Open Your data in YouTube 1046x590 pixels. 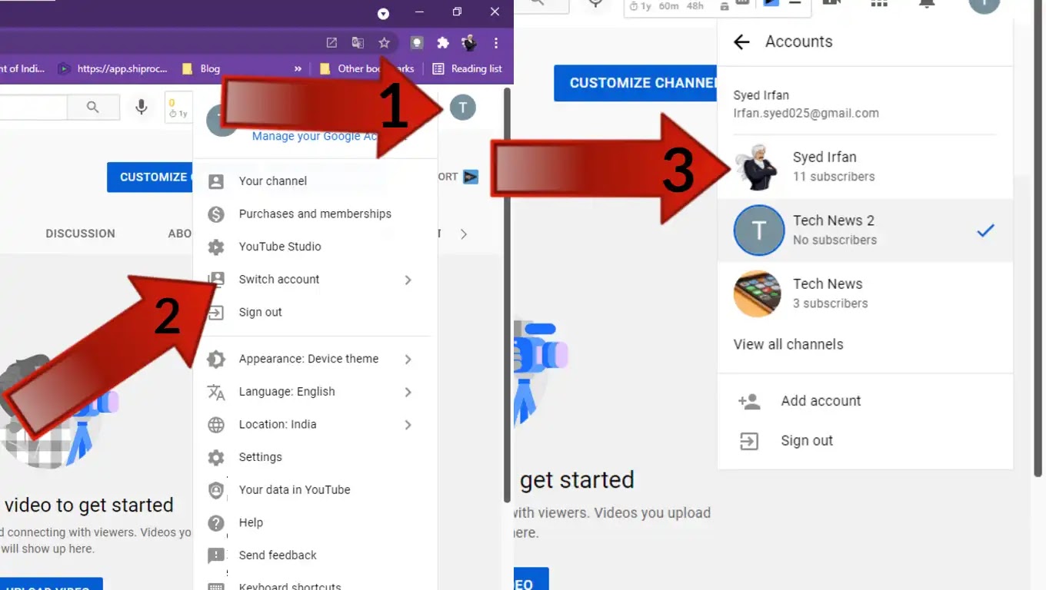[315, 490]
